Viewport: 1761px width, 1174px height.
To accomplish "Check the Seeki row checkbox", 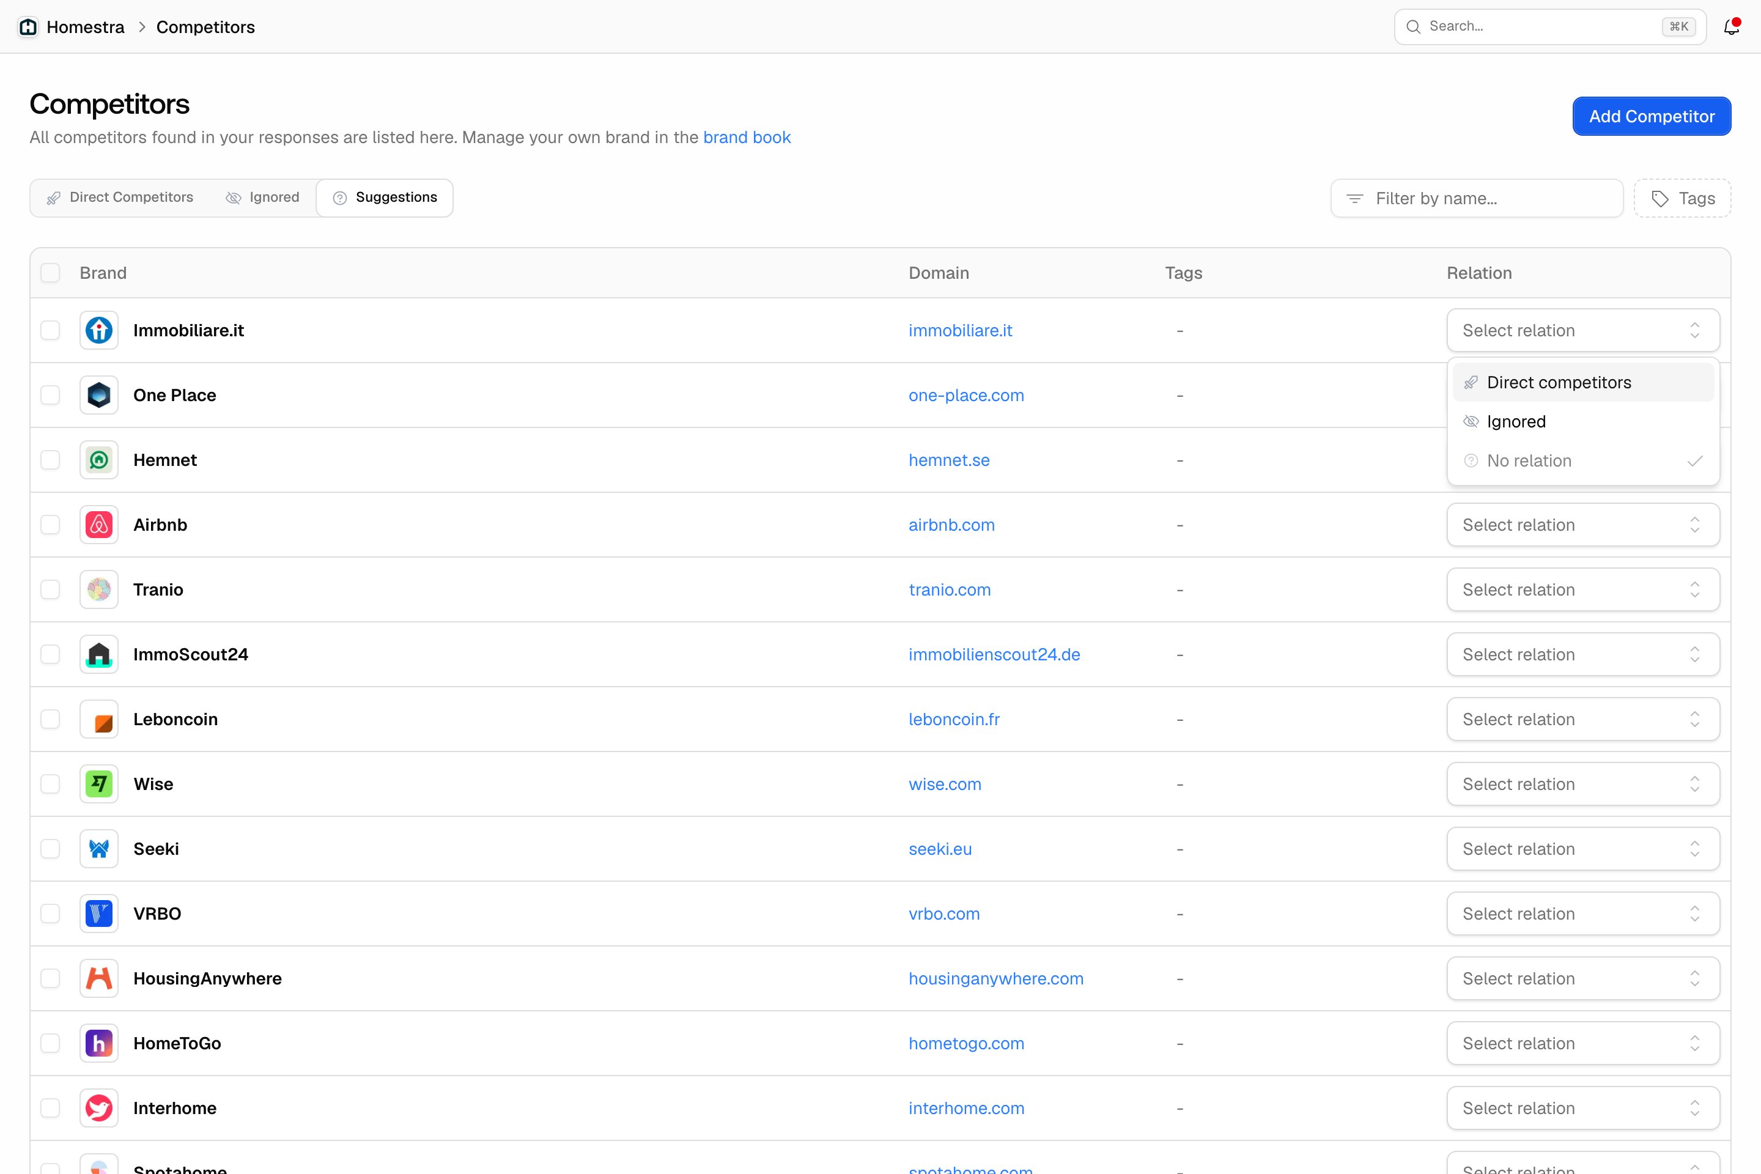I will coord(50,849).
